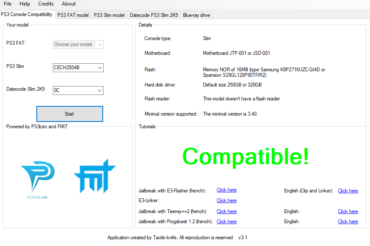Click the v3.1 version label
The image size is (370, 246).
243,238
